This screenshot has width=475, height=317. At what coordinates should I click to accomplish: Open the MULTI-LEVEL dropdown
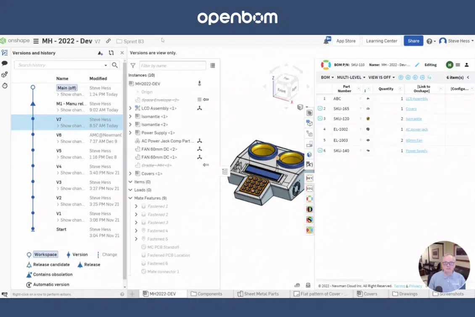coord(351,77)
